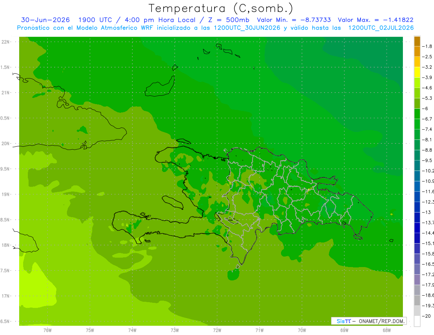Image resolution: width=434 pixels, height=335 pixels.
Task: Select the purple swatch between -17.2 and -17.9
Action: [x=417, y=279]
